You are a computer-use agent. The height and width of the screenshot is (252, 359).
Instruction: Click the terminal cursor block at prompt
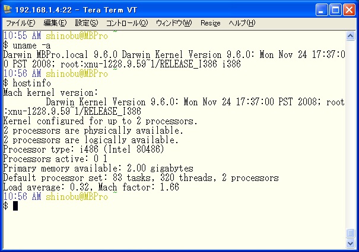pyautogui.click(x=15, y=206)
